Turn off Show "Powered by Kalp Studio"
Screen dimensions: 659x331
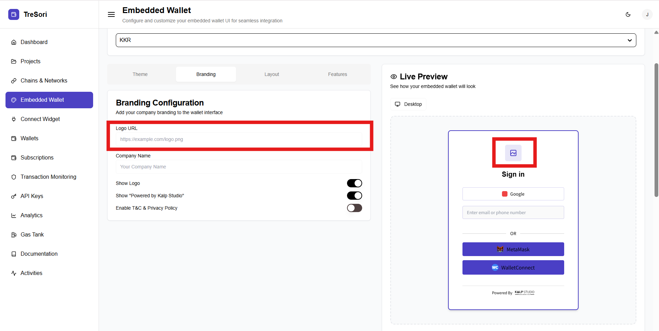[x=354, y=196]
